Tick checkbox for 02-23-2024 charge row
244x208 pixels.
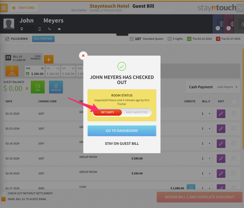click(234, 128)
